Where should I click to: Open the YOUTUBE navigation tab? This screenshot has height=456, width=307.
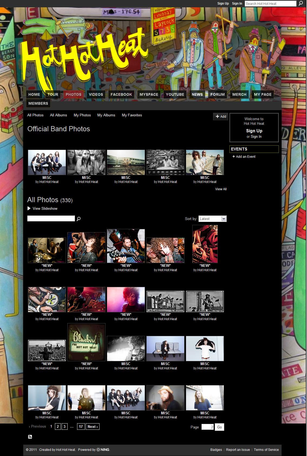point(175,94)
